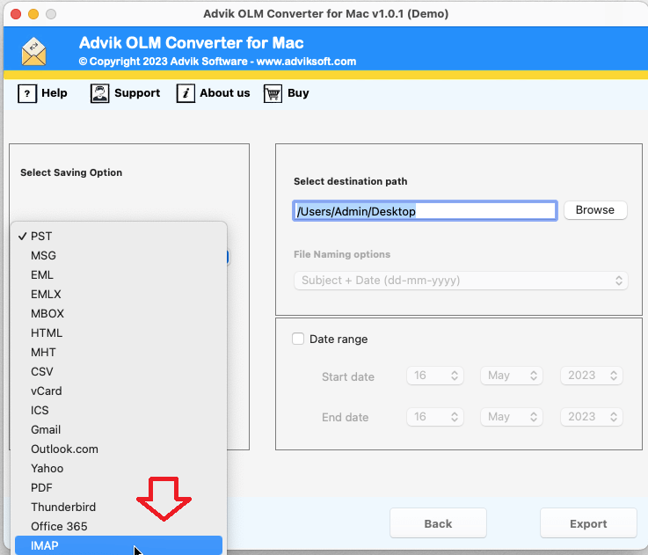
Task: Click the Support agent icon
Action: (99, 93)
